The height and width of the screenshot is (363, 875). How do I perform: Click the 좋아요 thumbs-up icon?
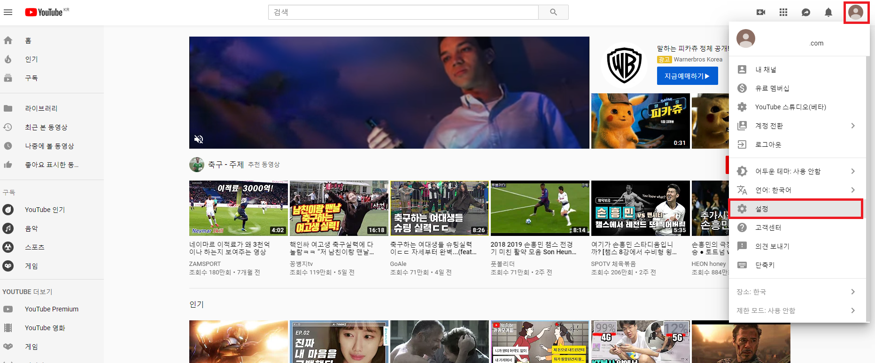8,165
